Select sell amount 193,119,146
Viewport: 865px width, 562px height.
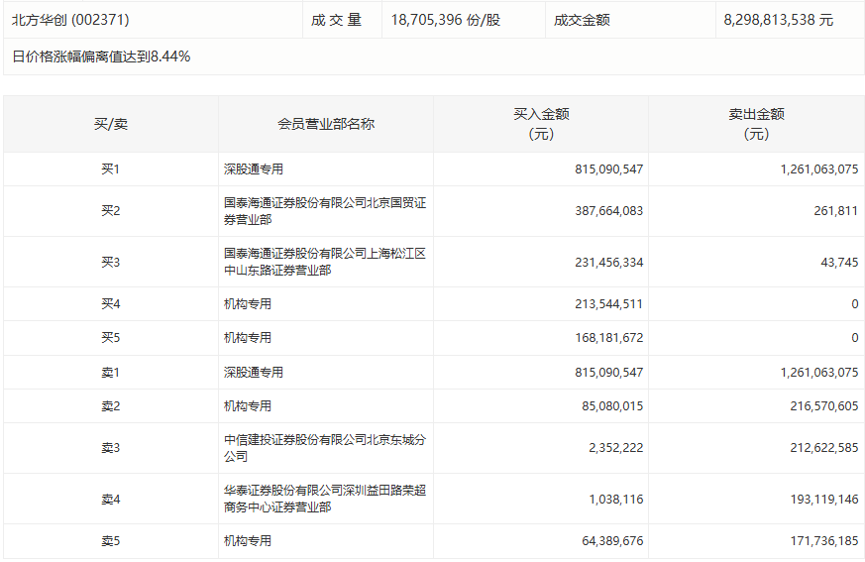pos(824,499)
